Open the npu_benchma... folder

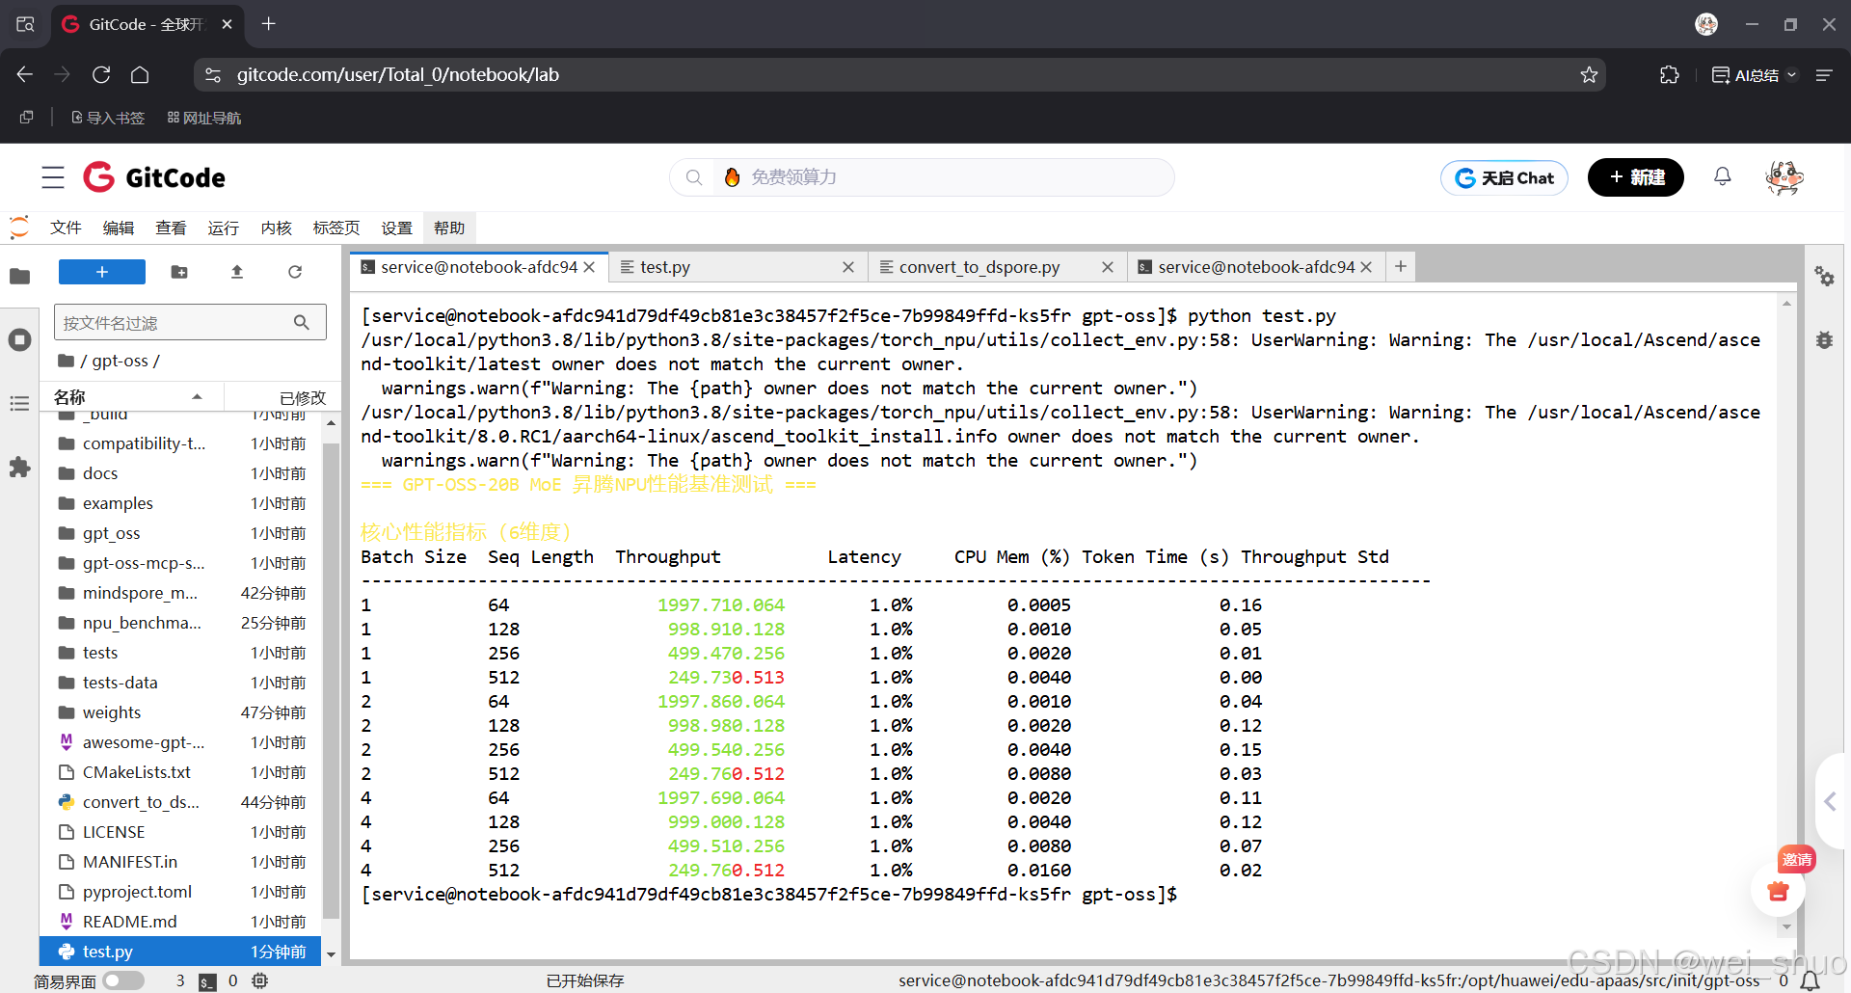tap(180, 623)
